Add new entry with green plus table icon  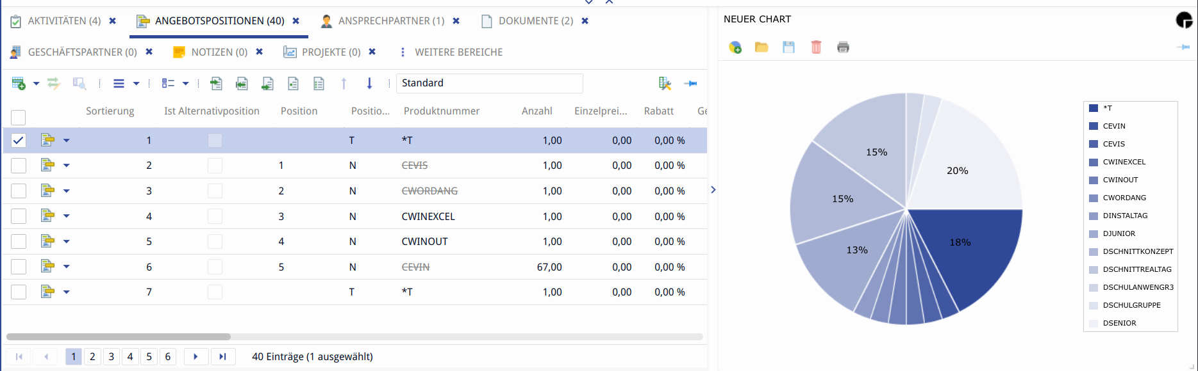point(19,83)
